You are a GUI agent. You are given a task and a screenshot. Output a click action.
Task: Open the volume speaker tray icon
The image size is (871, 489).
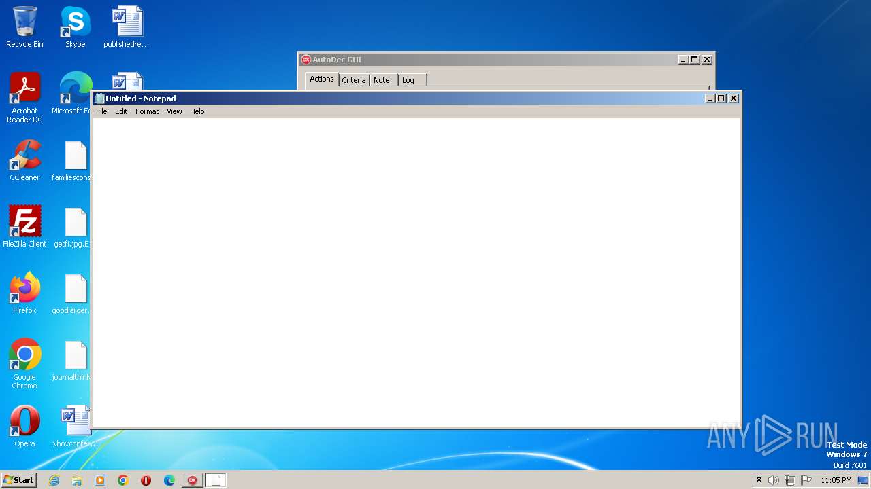coord(774,480)
